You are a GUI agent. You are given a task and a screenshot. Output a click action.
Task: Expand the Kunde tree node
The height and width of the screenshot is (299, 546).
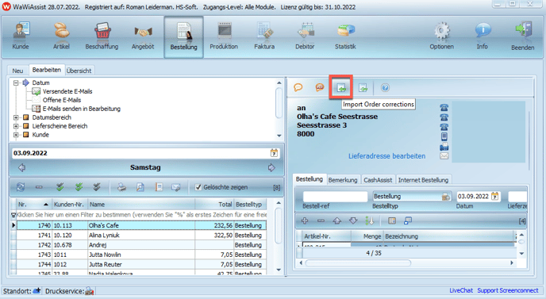coord(16,135)
